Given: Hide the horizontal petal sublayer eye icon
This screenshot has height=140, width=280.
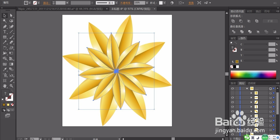Looking at the screenshot, I should (x=232, y=98).
